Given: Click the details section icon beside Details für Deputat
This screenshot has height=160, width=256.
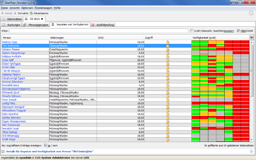Looking at the screenshot, I should [x=3, y=151].
